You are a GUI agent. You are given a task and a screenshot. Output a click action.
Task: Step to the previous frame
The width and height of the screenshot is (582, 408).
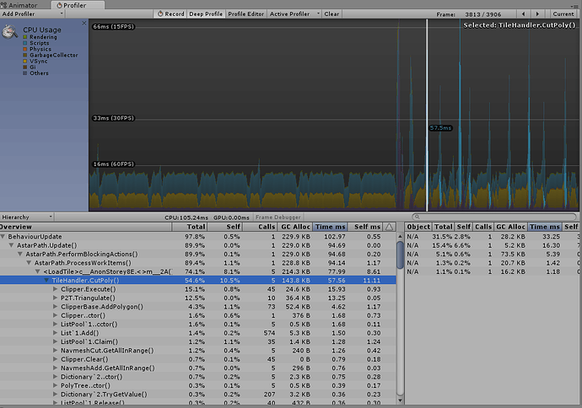(x=523, y=14)
